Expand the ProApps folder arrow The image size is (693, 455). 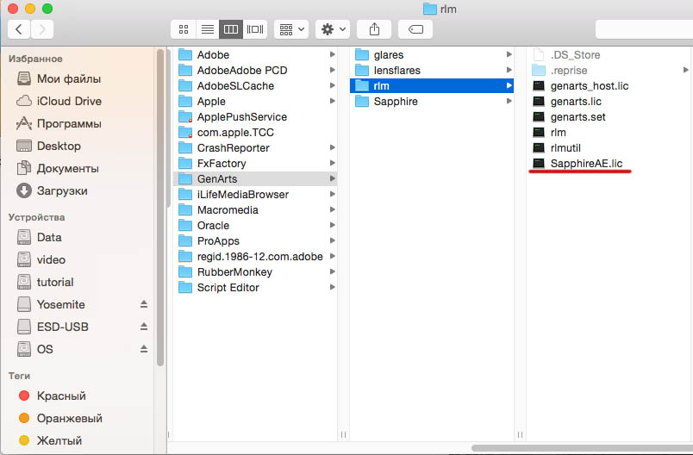tap(333, 240)
